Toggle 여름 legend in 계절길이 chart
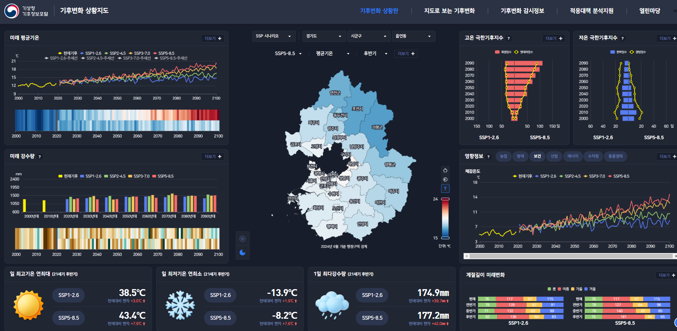677x331 pixels. pos(563,289)
